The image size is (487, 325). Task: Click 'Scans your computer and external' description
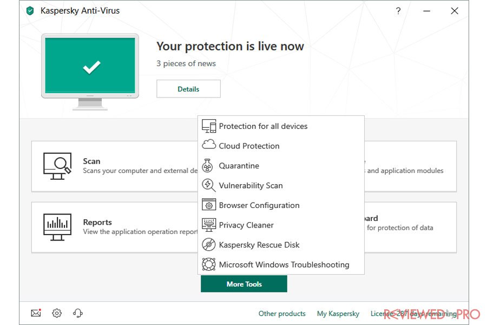click(140, 171)
